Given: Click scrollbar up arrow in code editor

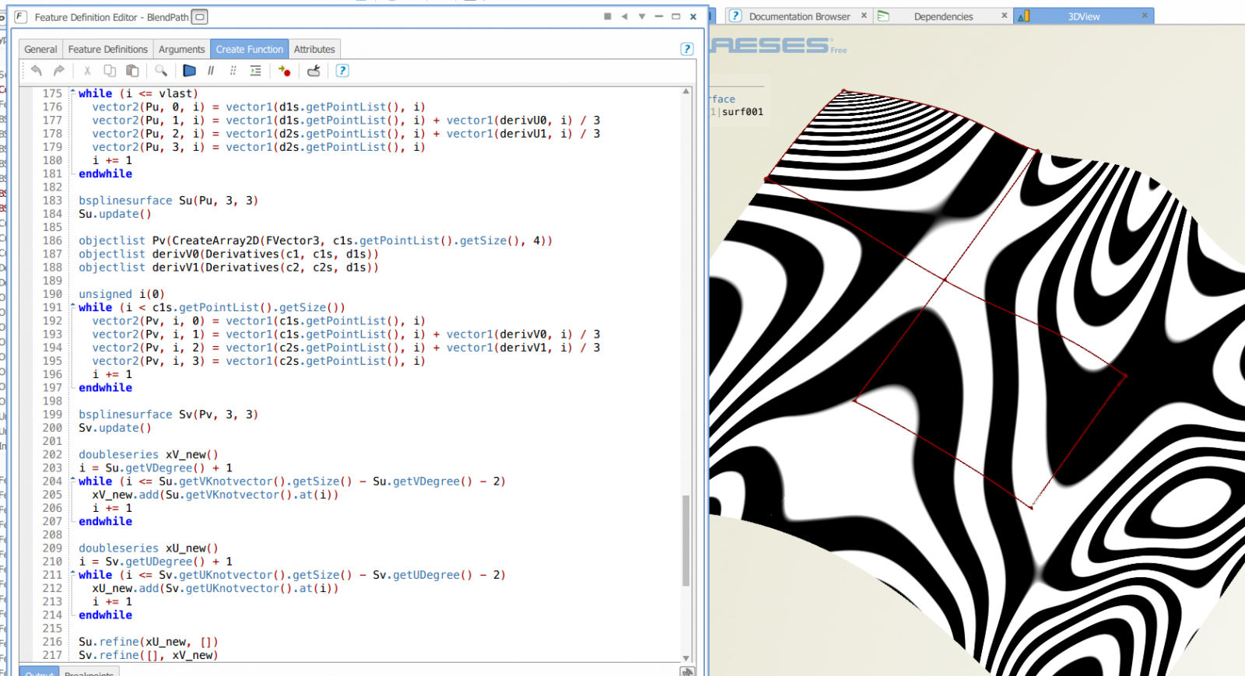Looking at the screenshot, I should (x=686, y=92).
